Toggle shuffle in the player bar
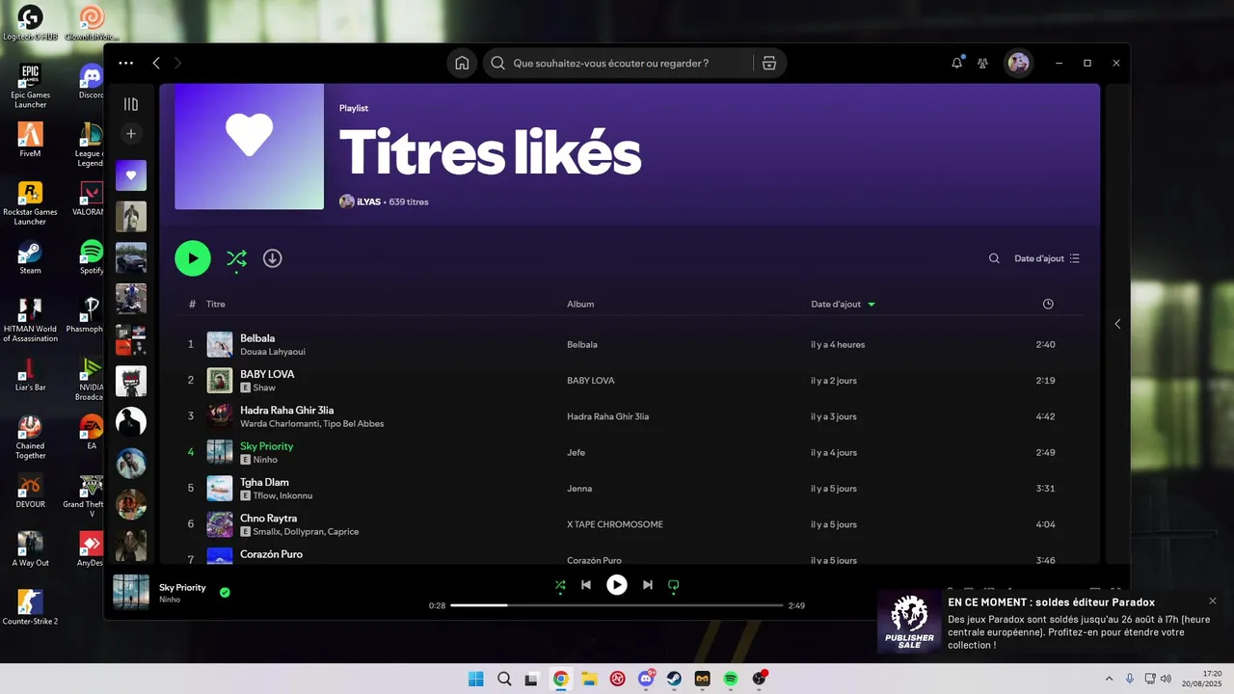Image resolution: width=1234 pixels, height=694 pixels. click(560, 584)
